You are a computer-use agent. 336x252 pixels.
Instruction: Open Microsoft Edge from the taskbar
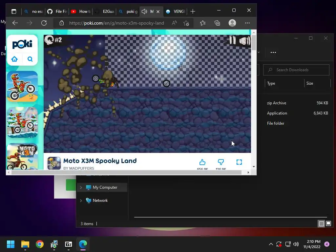pos(83,244)
